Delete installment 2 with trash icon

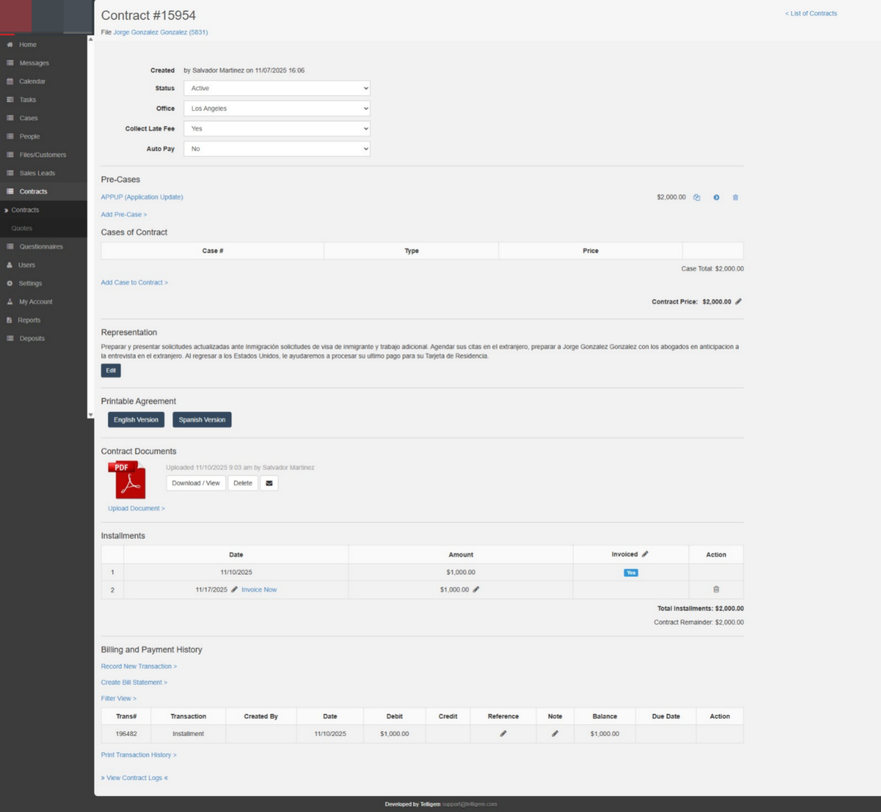click(x=716, y=589)
